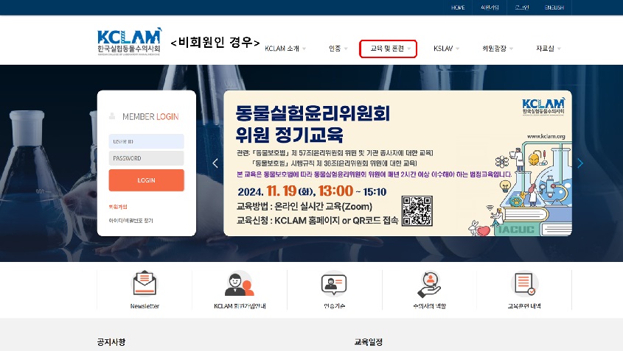Show previous banner slide with left arrow
Image resolution: width=623 pixels, height=351 pixels.
pyautogui.click(x=215, y=163)
